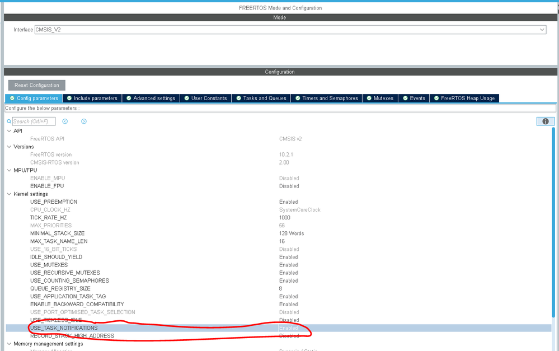The height and width of the screenshot is (351, 559).
Task: Collapse the Kernel settings section
Action: click(10, 194)
